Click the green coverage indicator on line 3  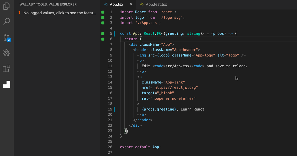pos(103,23)
